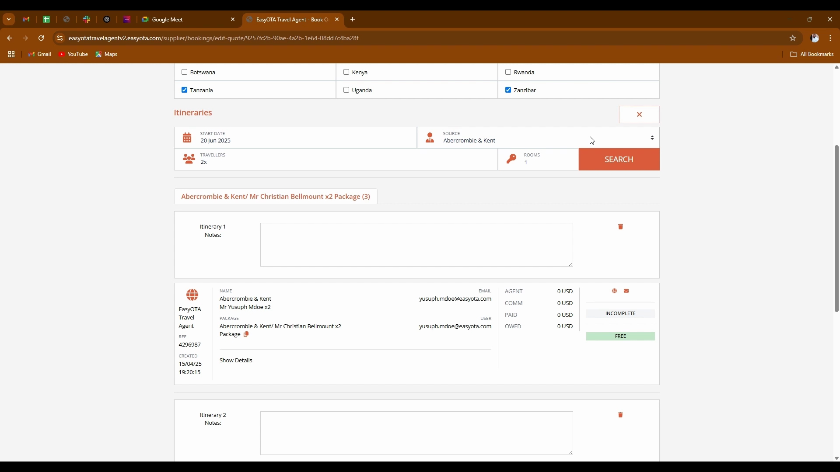Image resolution: width=840 pixels, height=472 pixels.
Task: Open the Chrome three-dot menu
Action: click(830, 38)
